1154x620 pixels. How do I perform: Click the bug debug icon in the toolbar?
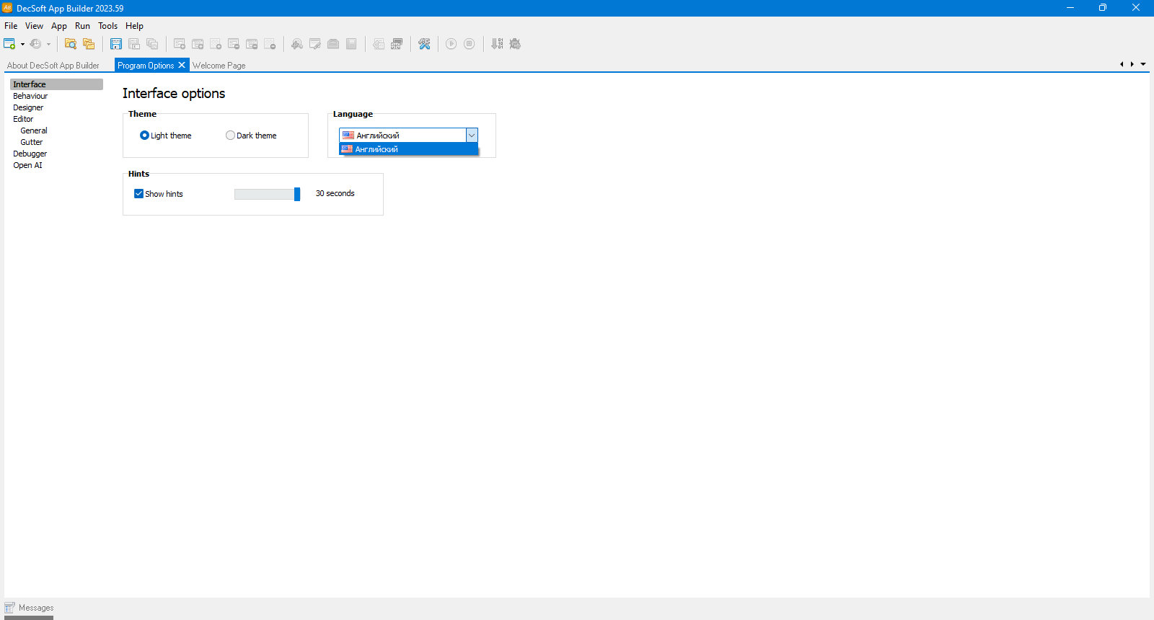[515, 44]
